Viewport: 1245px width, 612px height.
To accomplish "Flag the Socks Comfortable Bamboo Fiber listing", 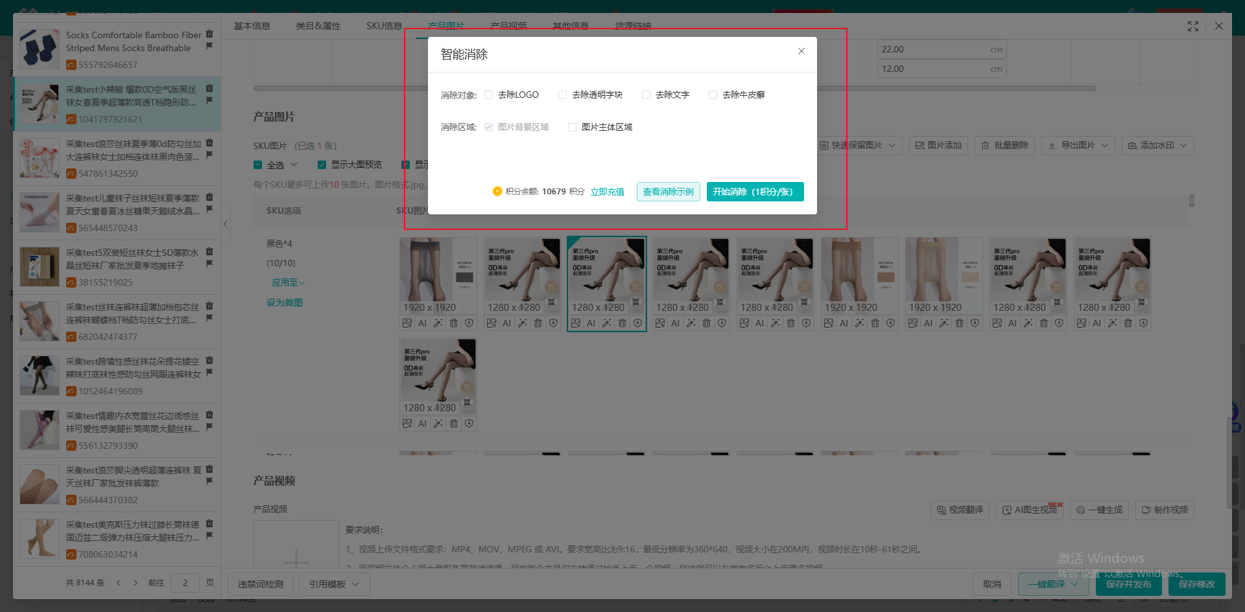I will [209, 46].
